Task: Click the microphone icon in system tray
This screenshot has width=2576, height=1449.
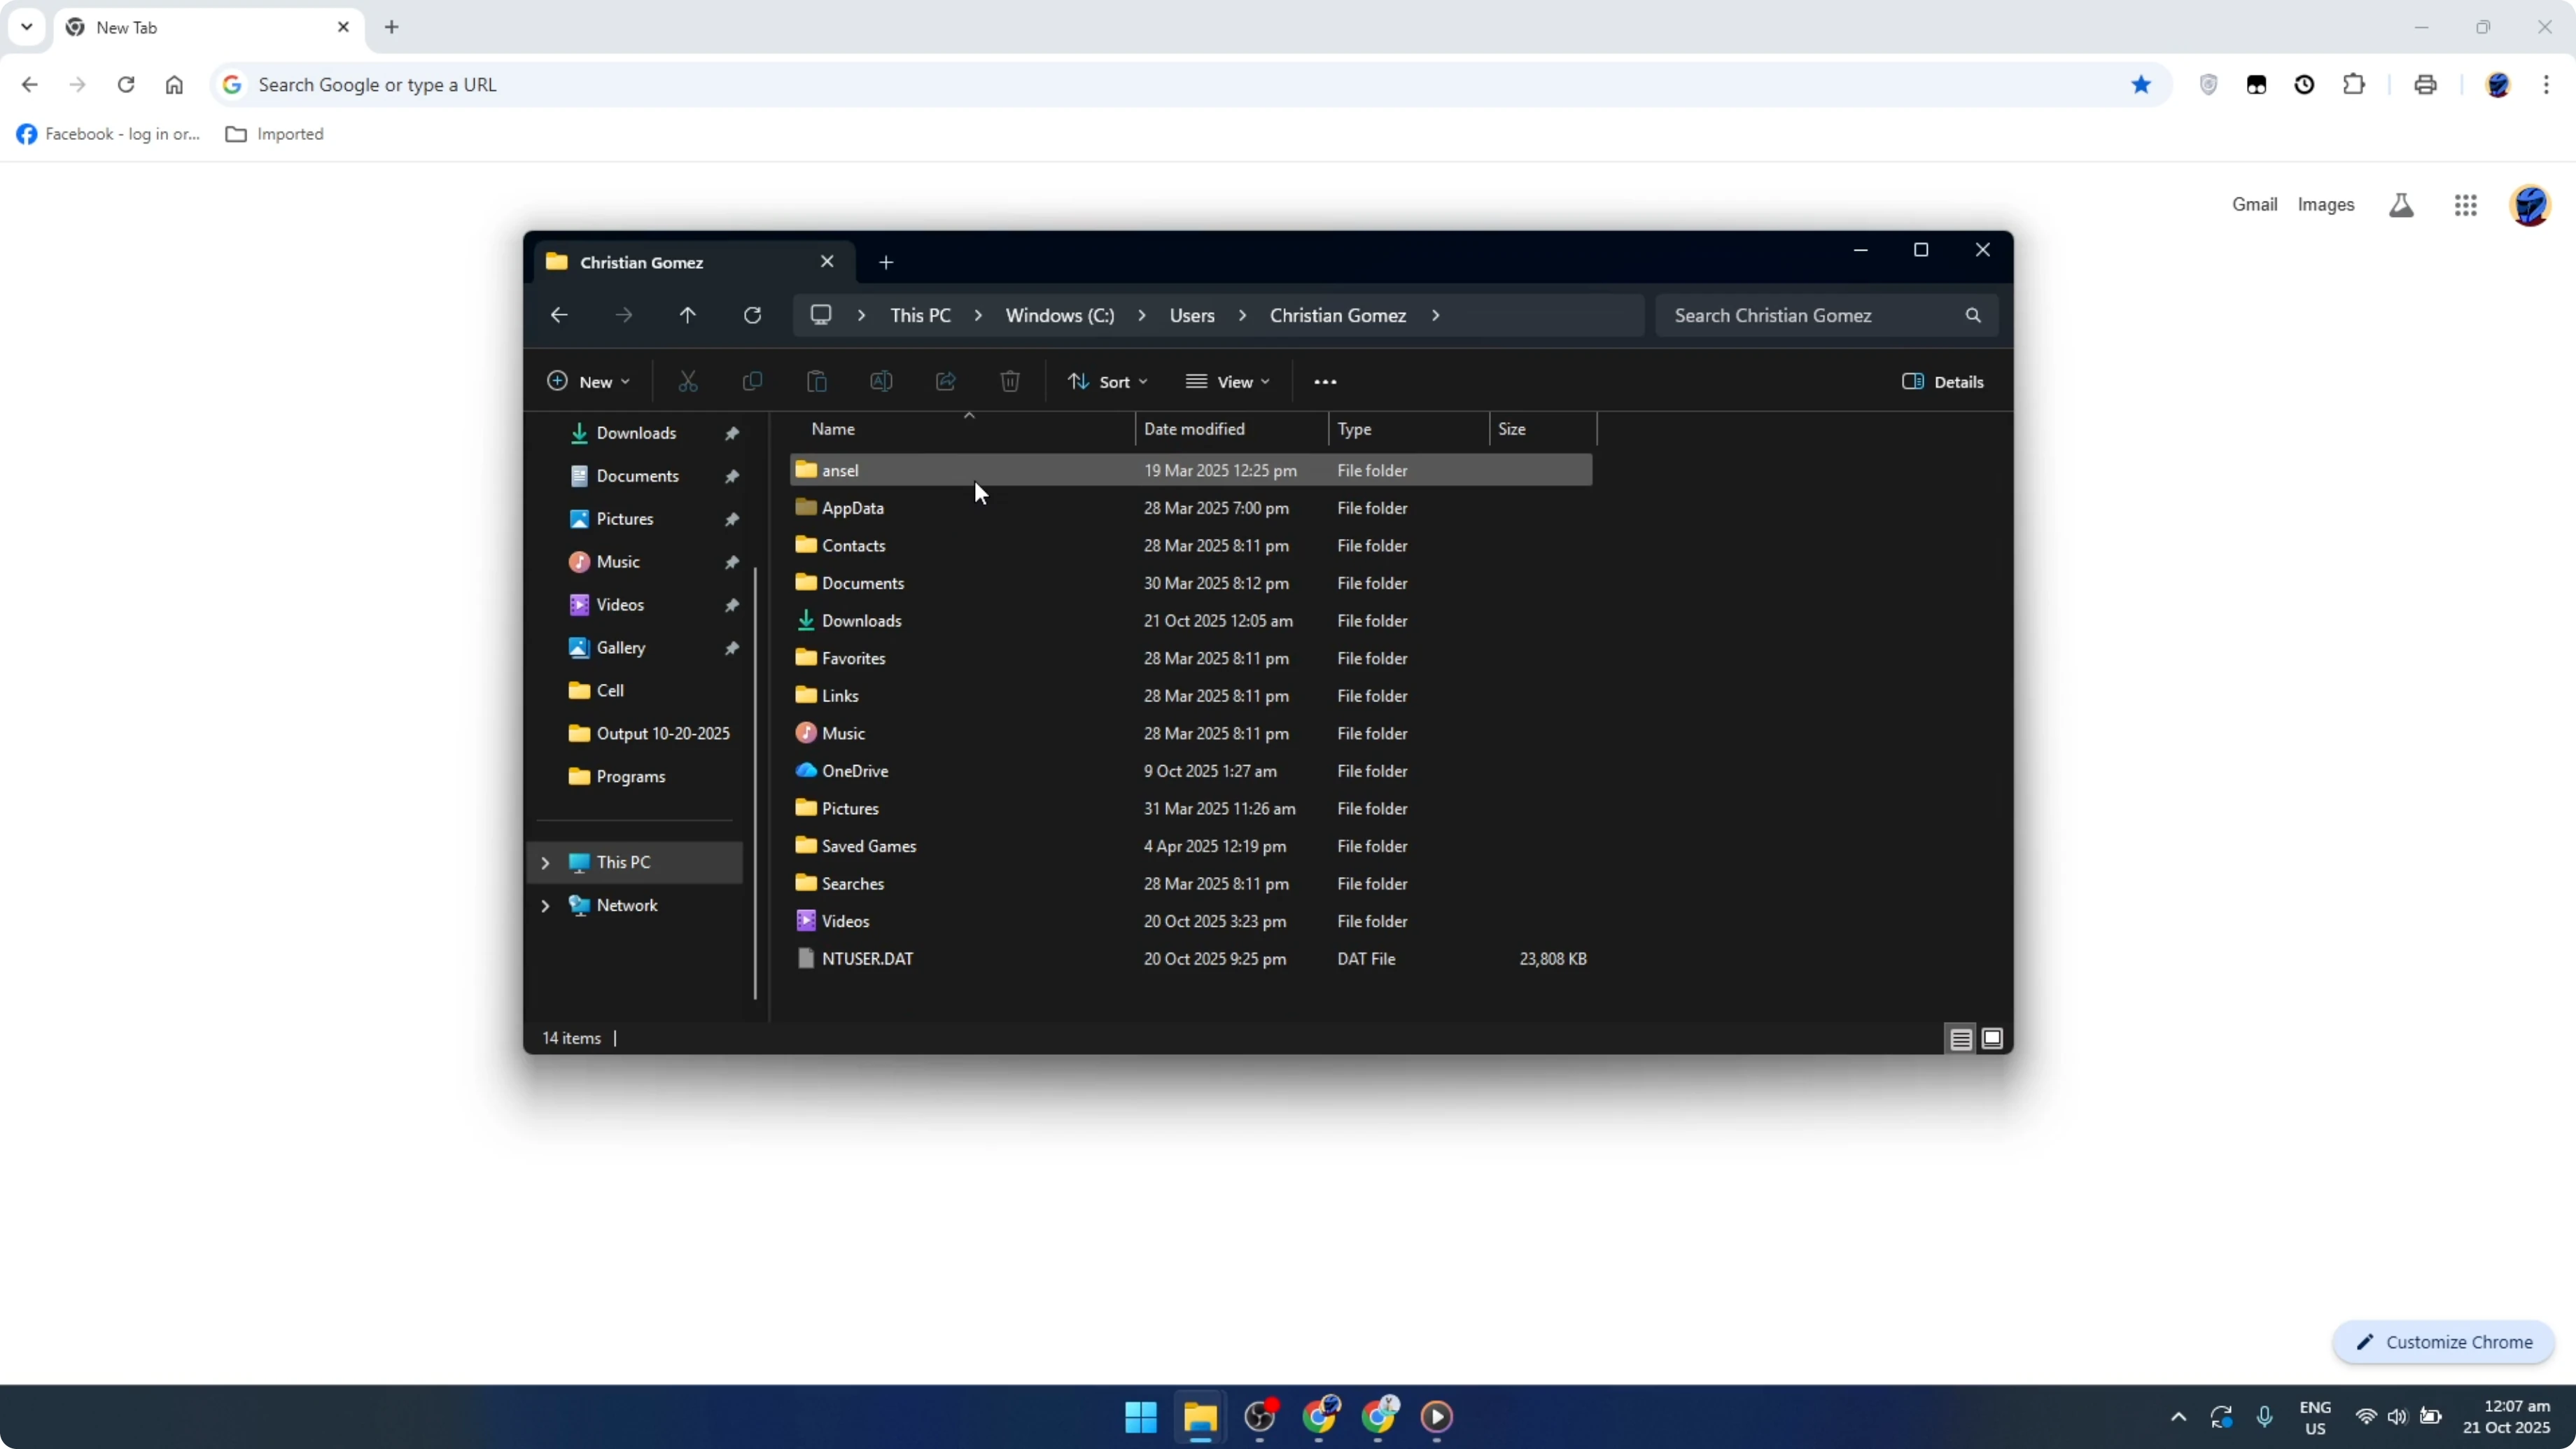Action: pyautogui.click(x=2265, y=1417)
